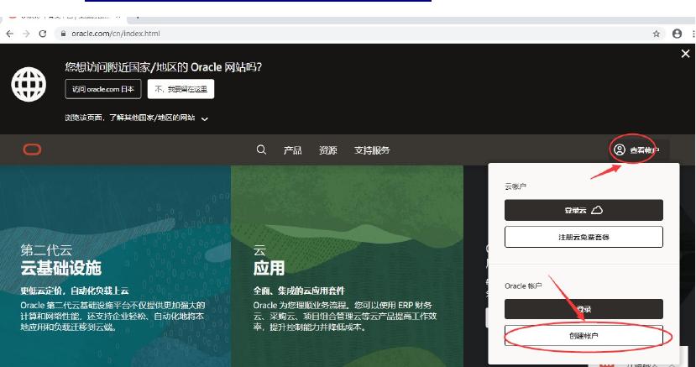Click 访问 oracle.com 日本 button

(103, 89)
